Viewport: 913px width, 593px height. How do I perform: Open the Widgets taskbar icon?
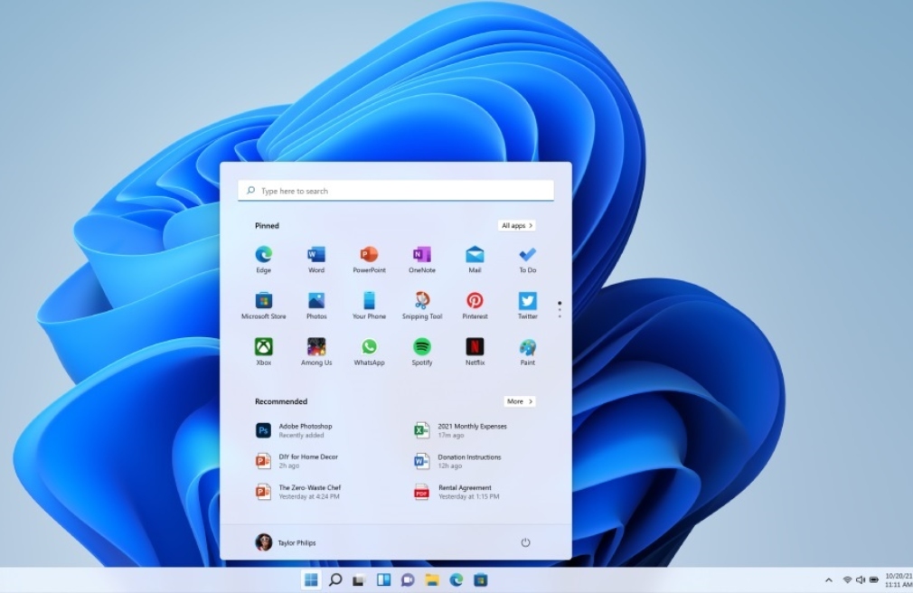click(383, 579)
